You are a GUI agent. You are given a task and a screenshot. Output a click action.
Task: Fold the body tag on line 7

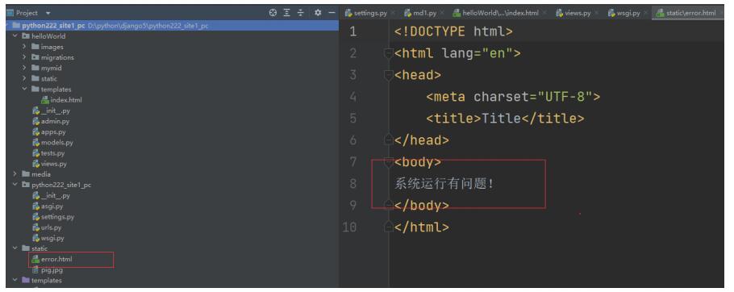(x=388, y=161)
